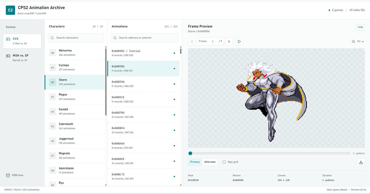370x194 pixels.
Task: Click the zoom magnifier icon
Action: point(353,41)
